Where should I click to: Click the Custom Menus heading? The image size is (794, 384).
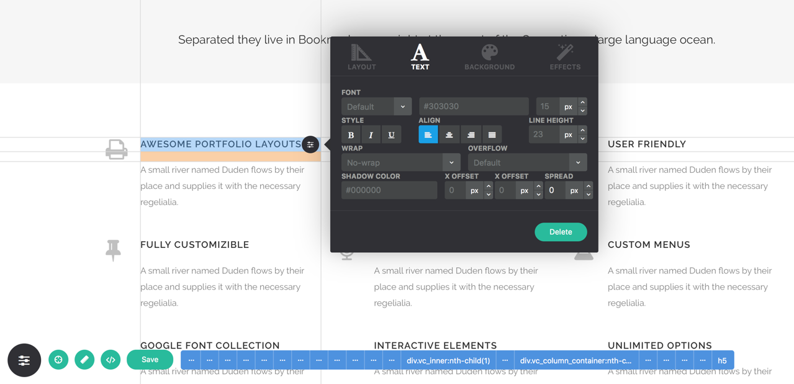pyautogui.click(x=649, y=245)
